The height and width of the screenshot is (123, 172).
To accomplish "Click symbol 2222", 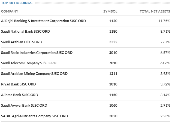I will tap(113, 42).
